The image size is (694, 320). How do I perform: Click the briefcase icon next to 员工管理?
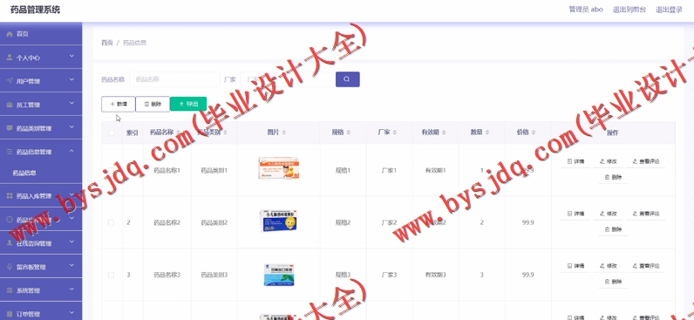click(x=10, y=105)
